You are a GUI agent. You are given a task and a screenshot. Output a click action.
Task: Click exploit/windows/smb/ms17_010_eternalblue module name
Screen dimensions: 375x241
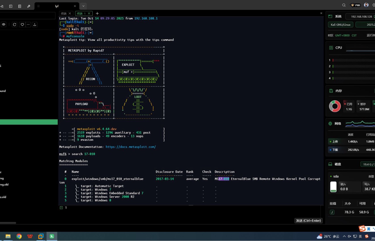coord(108,179)
